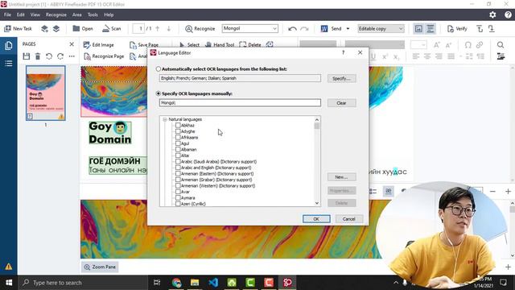Click the Clear button
This screenshot has width=515, height=290.
(341, 103)
